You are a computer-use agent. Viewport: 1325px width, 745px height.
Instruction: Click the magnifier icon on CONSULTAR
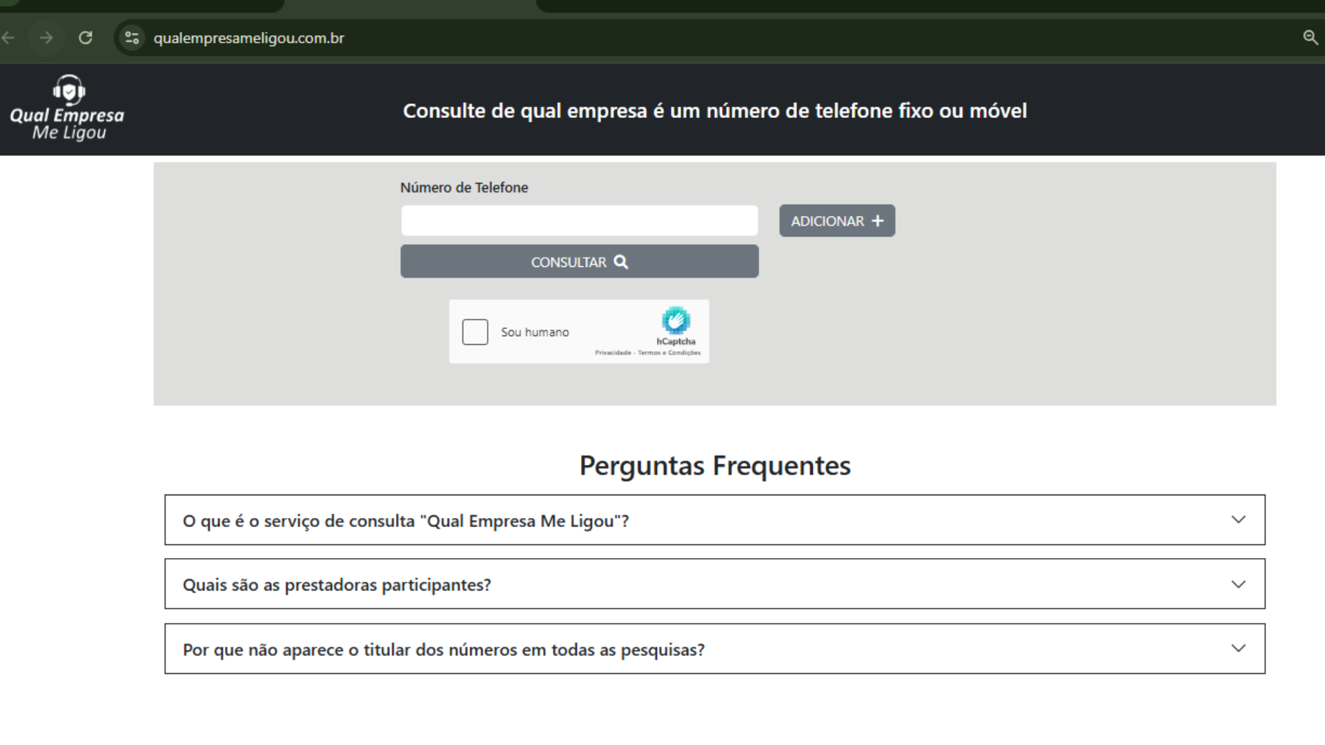(620, 261)
